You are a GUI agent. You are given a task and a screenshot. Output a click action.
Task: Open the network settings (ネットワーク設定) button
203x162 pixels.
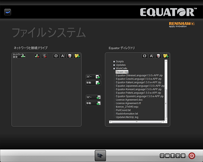pos(19,56)
